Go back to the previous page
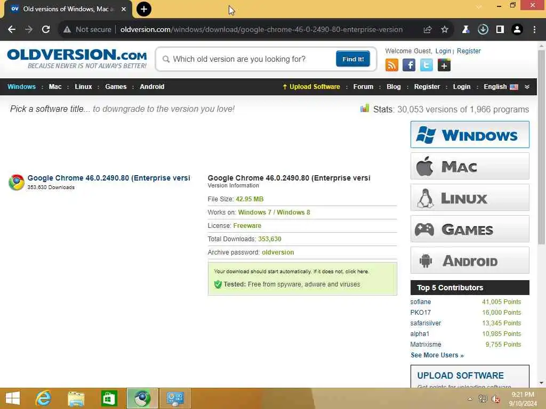The height and width of the screenshot is (409, 546). click(x=12, y=30)
